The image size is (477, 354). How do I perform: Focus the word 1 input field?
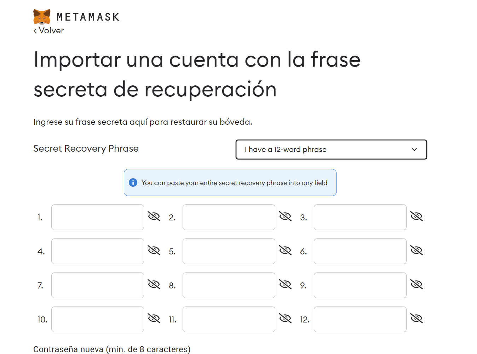pyautogui.click(x=98, y=217)
